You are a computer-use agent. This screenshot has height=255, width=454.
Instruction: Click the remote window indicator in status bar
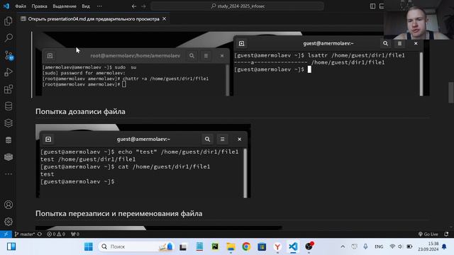[x=6, y=234]
